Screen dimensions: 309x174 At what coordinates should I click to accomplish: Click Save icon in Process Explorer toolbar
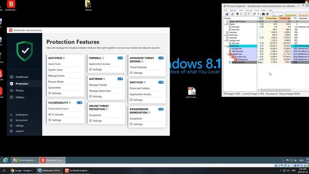coord(226,14)
